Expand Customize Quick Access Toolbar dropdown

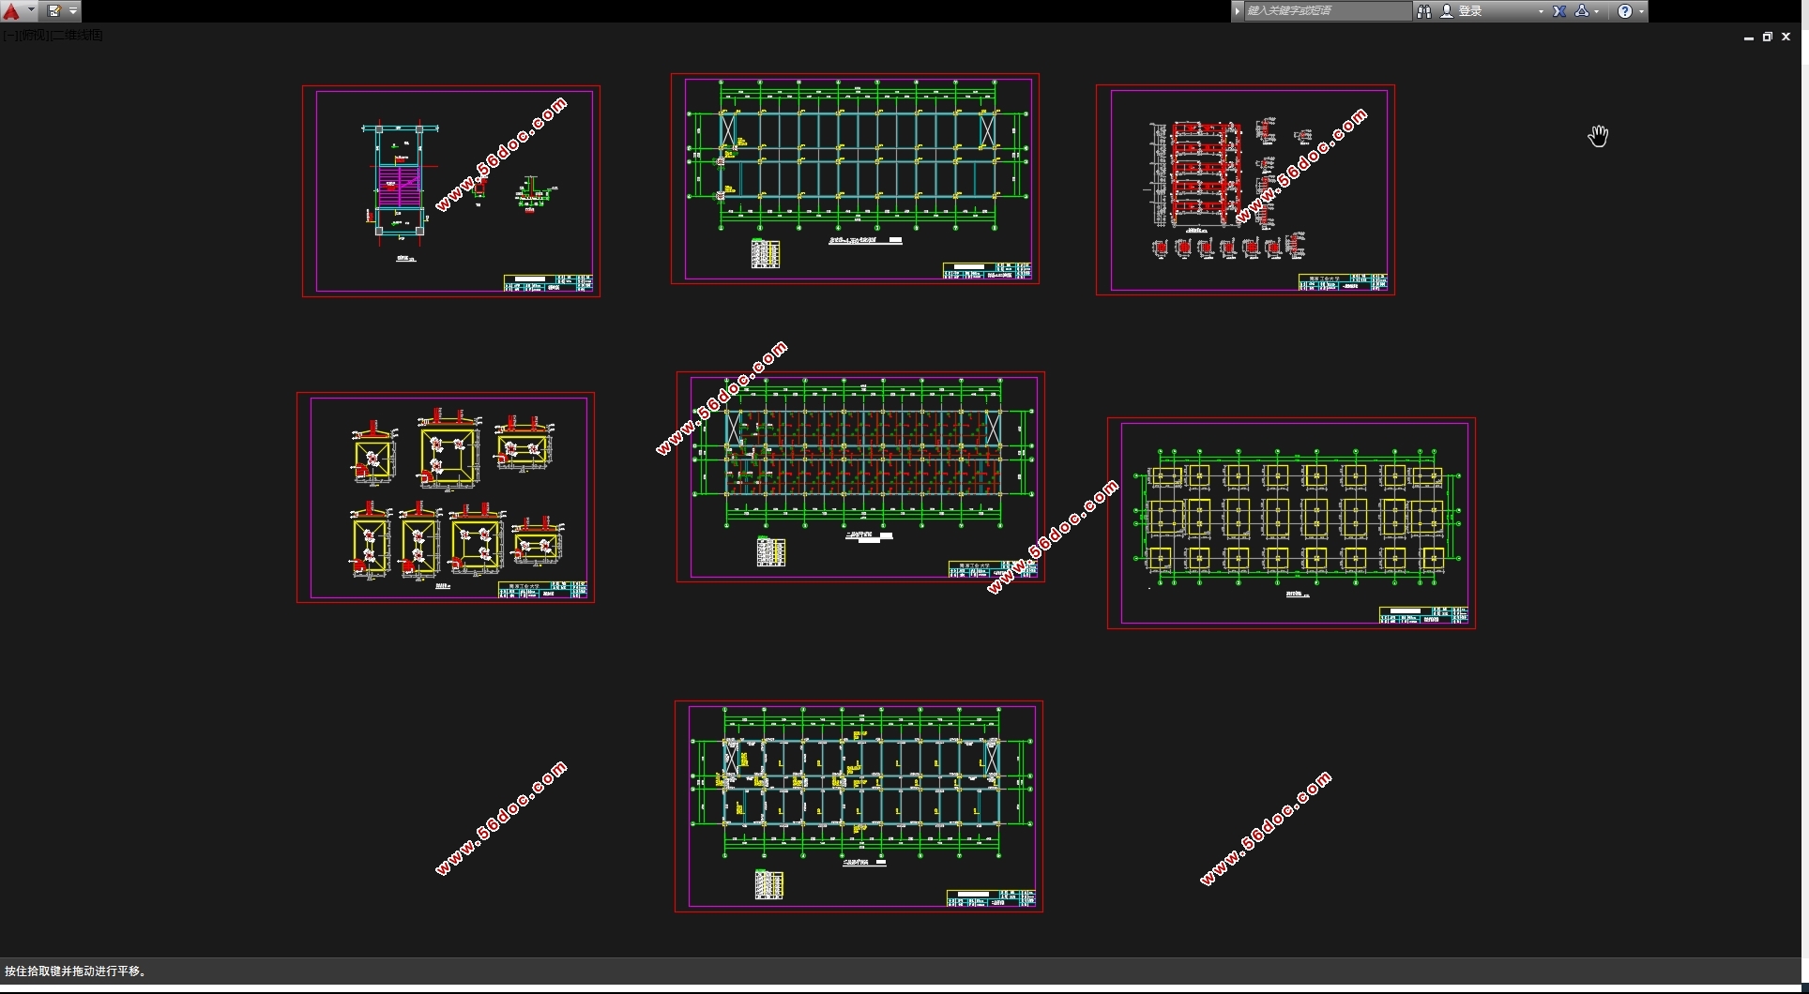click(x=73, y=11)
